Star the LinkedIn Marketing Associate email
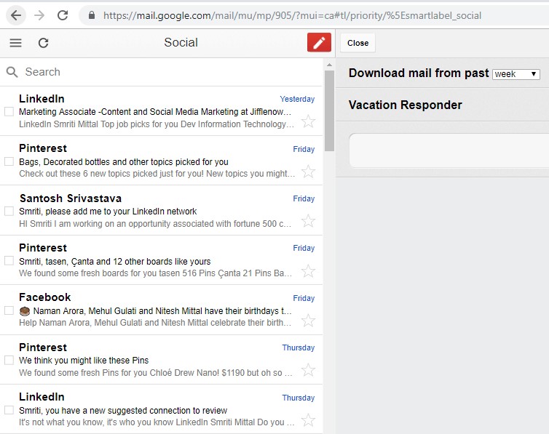 [308, 121]
